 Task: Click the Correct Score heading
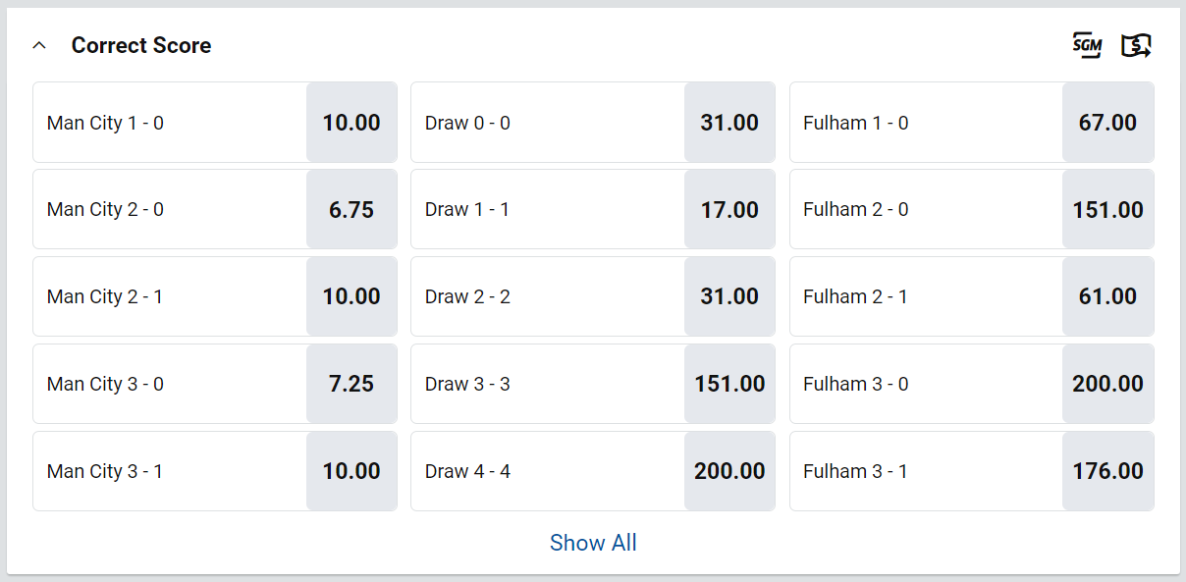[x=141, y=45]
